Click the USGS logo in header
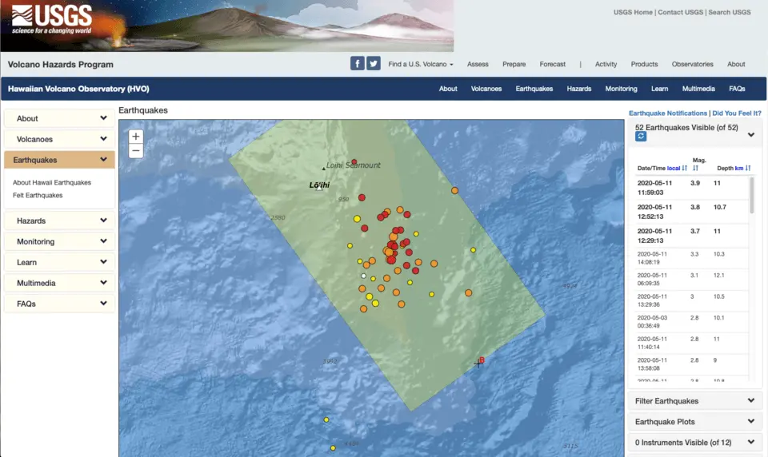Image resolution: width=768 pixels, height=457 pixels. click(x=53, y=19)
